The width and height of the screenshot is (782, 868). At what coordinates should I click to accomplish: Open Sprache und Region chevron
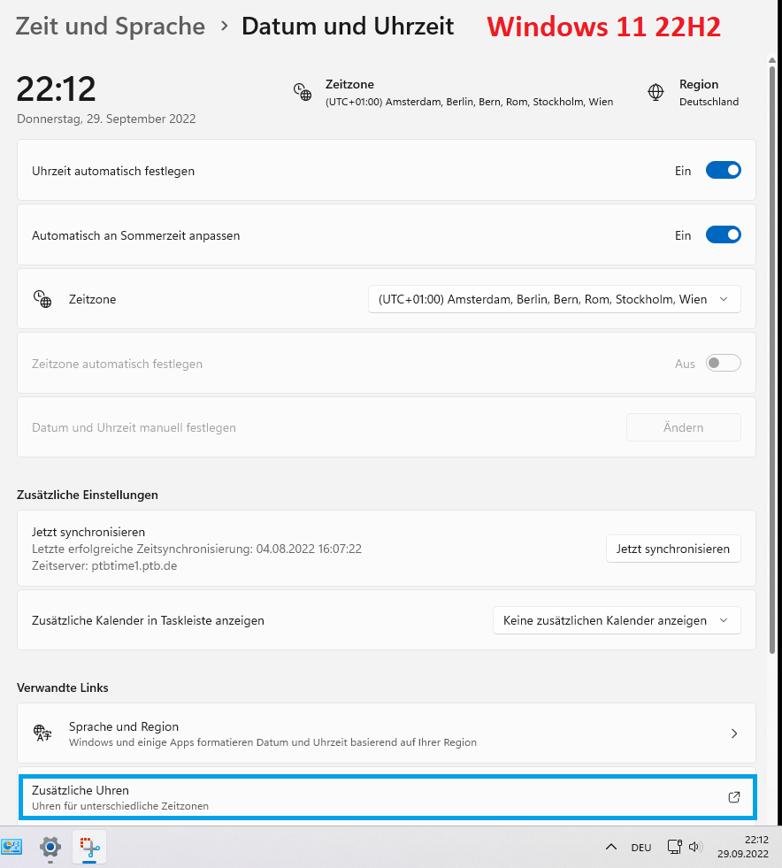[x=734, y=734]
